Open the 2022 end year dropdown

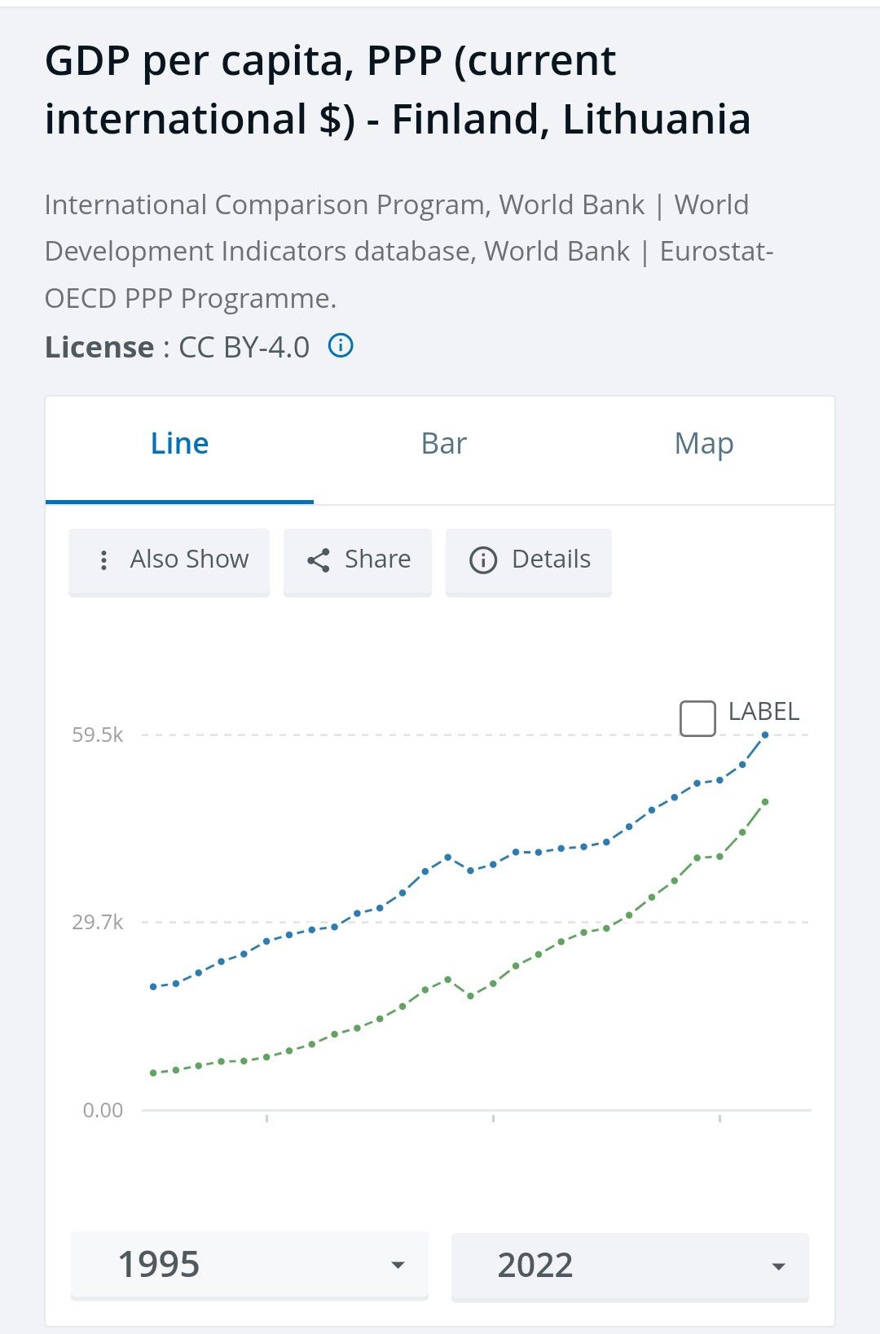[629, 1266]
